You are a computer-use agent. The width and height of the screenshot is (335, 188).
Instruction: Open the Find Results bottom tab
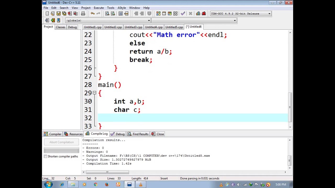[x=138, y=134]
